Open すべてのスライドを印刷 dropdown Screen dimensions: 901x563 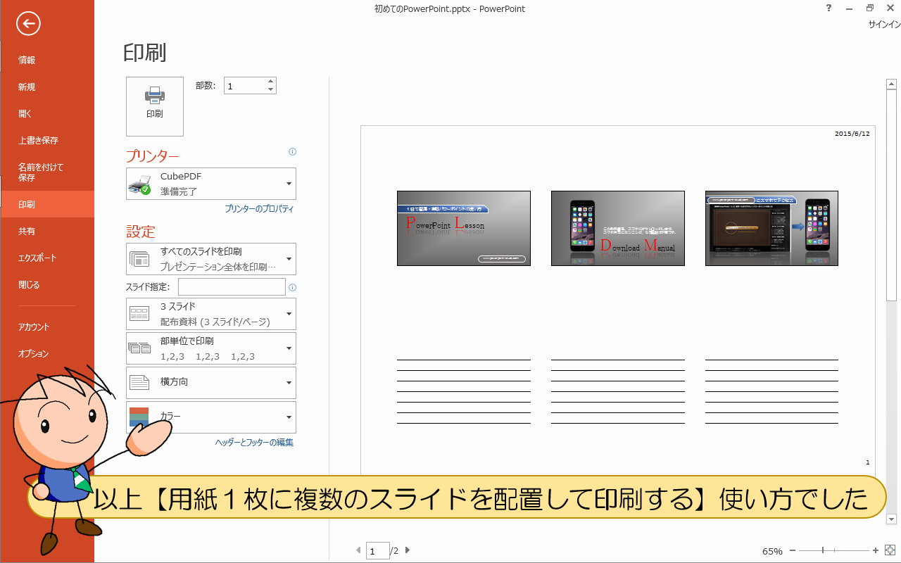pyautogui.click(x=211, y=259)
